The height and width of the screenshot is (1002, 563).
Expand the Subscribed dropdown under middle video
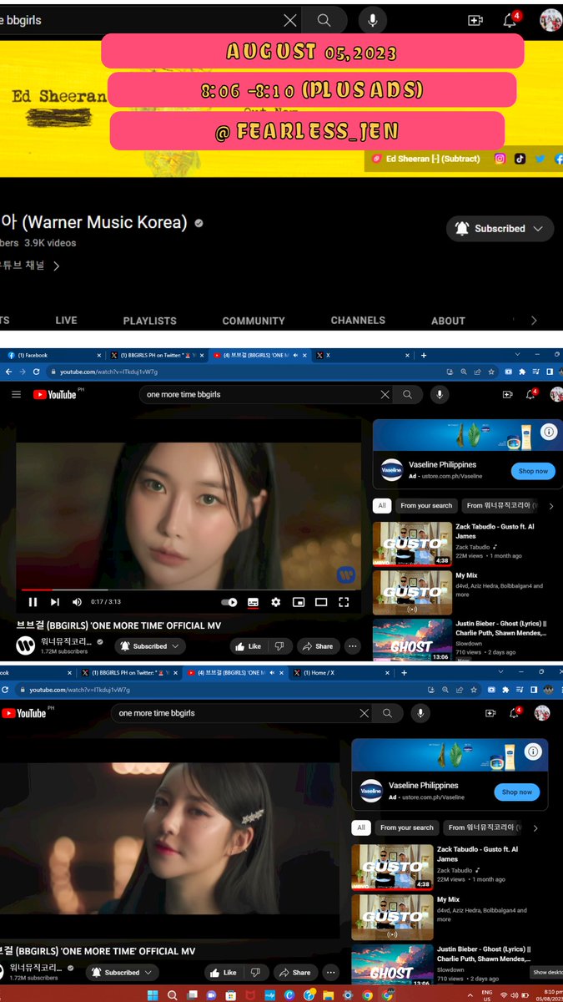pos(150,646)
